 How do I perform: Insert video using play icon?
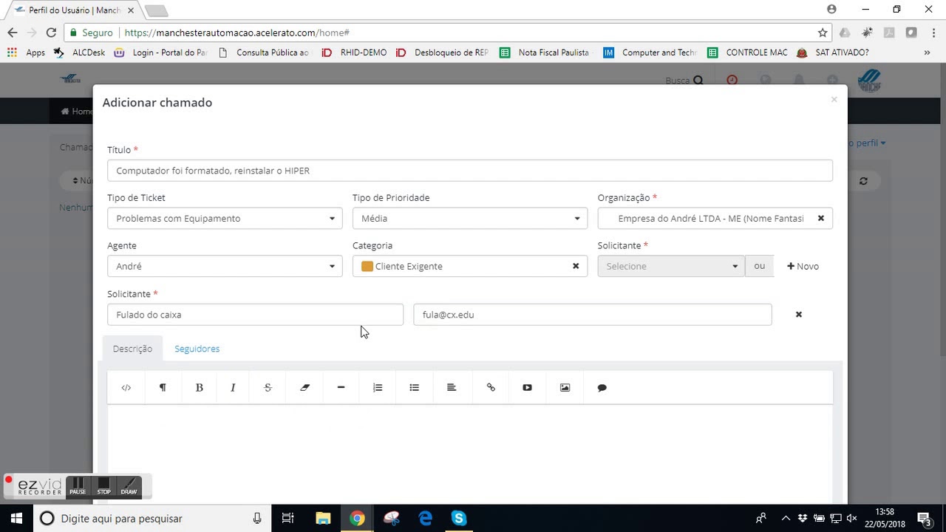pos(527,387)
